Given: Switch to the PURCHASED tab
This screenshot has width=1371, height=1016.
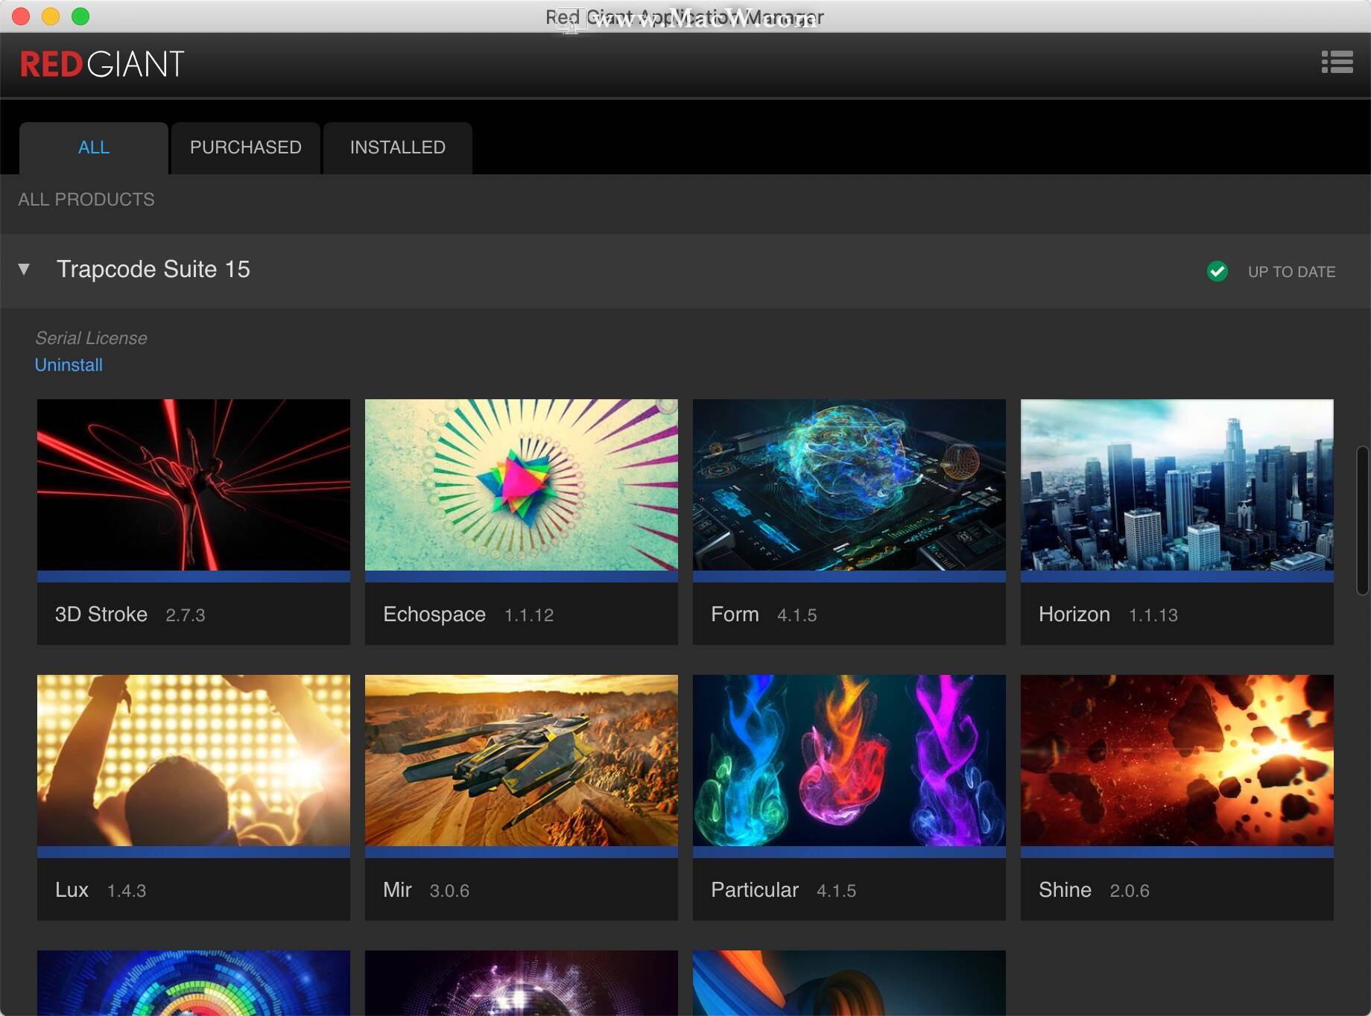Looking at the screenshot, I should click(246, 147).
